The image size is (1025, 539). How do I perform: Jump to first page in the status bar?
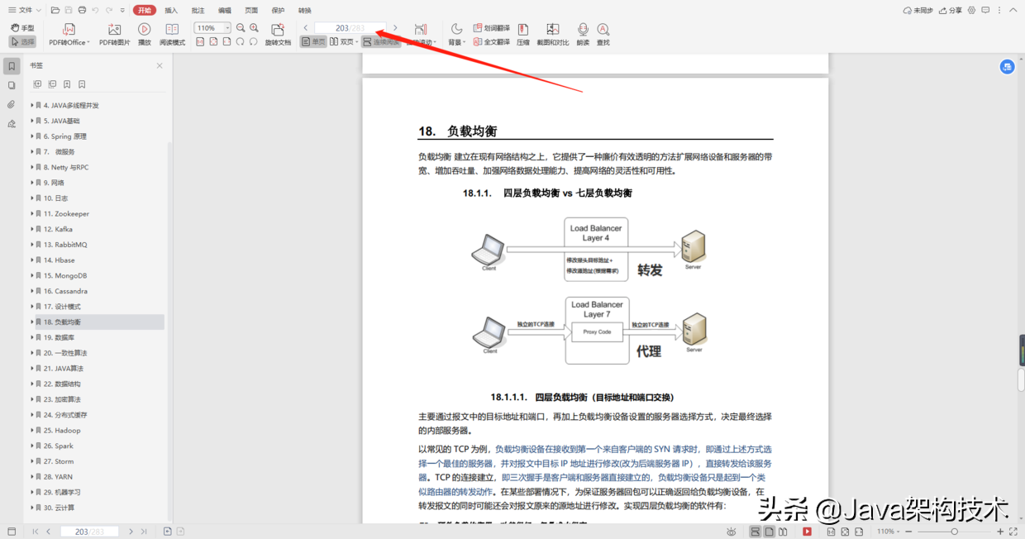(36, 532)
